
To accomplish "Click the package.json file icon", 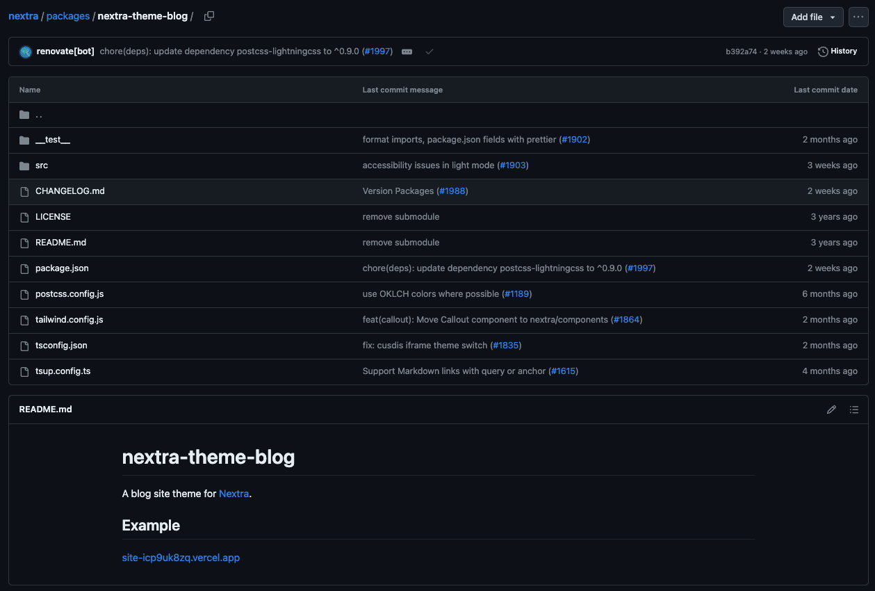I will (24, 268).
